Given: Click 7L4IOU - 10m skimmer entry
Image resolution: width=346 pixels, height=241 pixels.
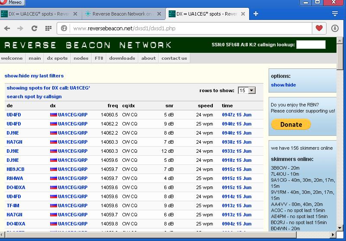Looking at the screenshot, I should pyautogui.click(x=285, y=174).
